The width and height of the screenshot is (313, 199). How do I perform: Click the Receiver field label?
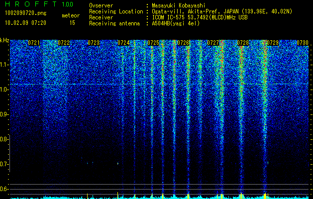[101, 17]
